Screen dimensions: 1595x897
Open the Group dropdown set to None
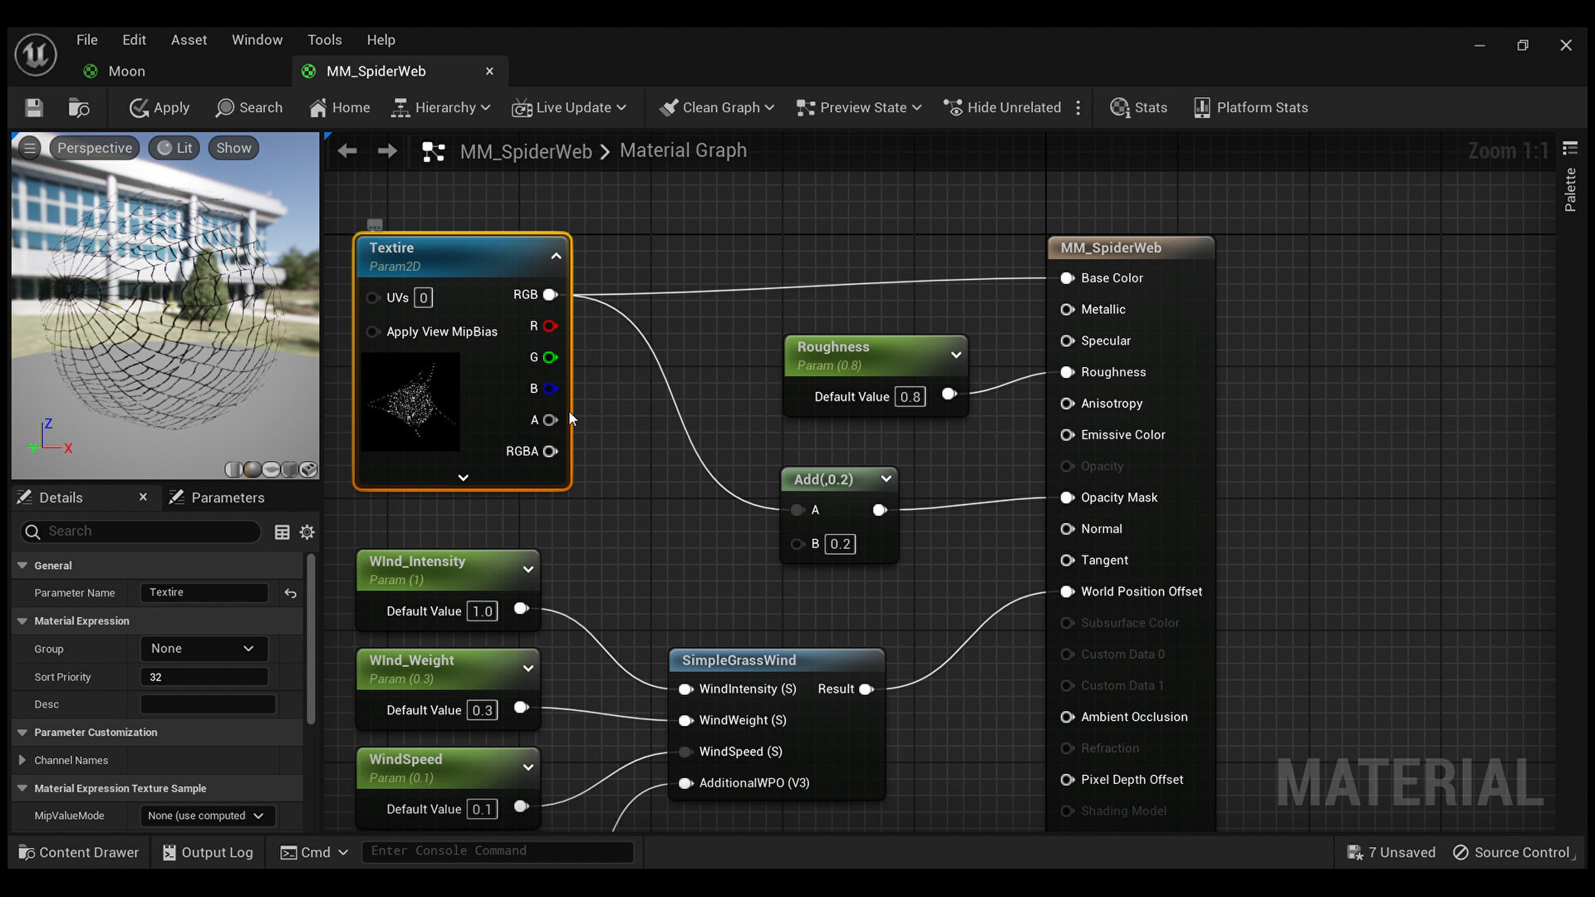(x=204, y=649)
